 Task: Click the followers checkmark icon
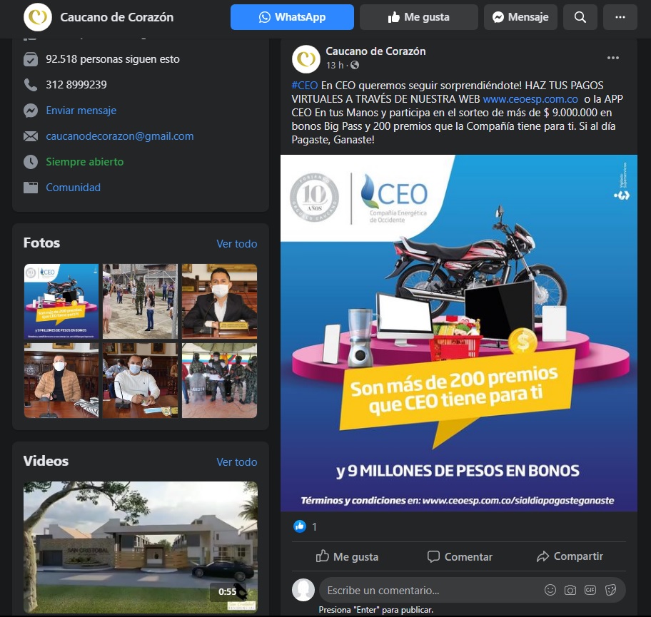tap(31, 59)
